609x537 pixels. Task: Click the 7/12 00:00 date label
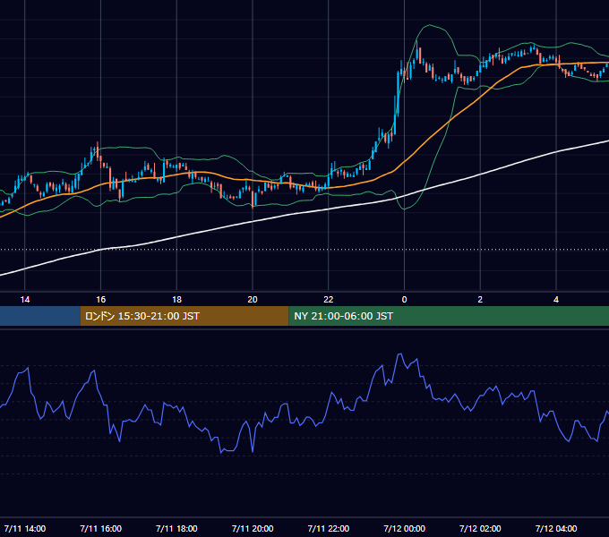[x=404, y=528]
